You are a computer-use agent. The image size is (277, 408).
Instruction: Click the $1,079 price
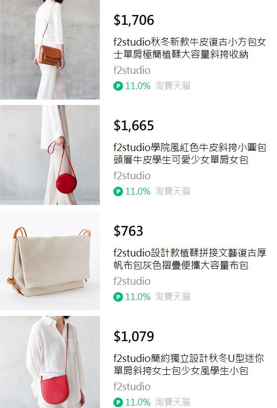point(134,336)
